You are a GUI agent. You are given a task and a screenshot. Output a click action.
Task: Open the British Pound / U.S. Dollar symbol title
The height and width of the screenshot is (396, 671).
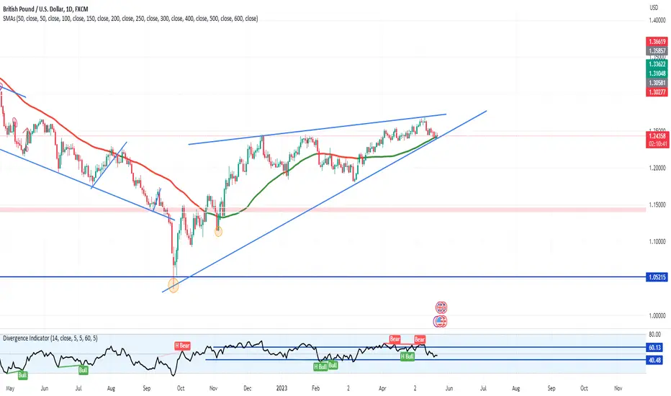45,9
